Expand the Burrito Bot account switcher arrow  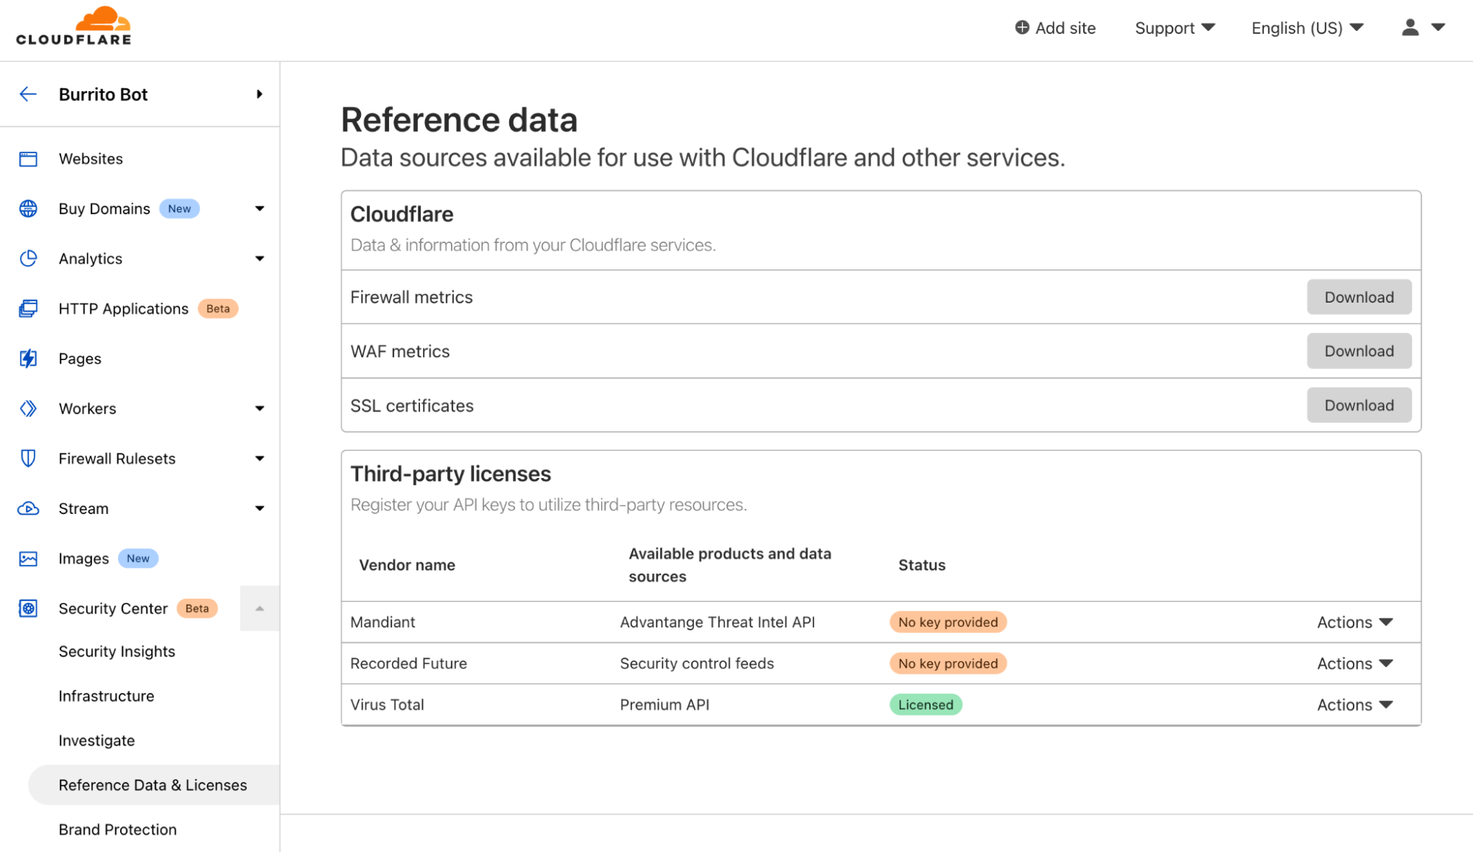pyautogui.click(x=259, y=94)
